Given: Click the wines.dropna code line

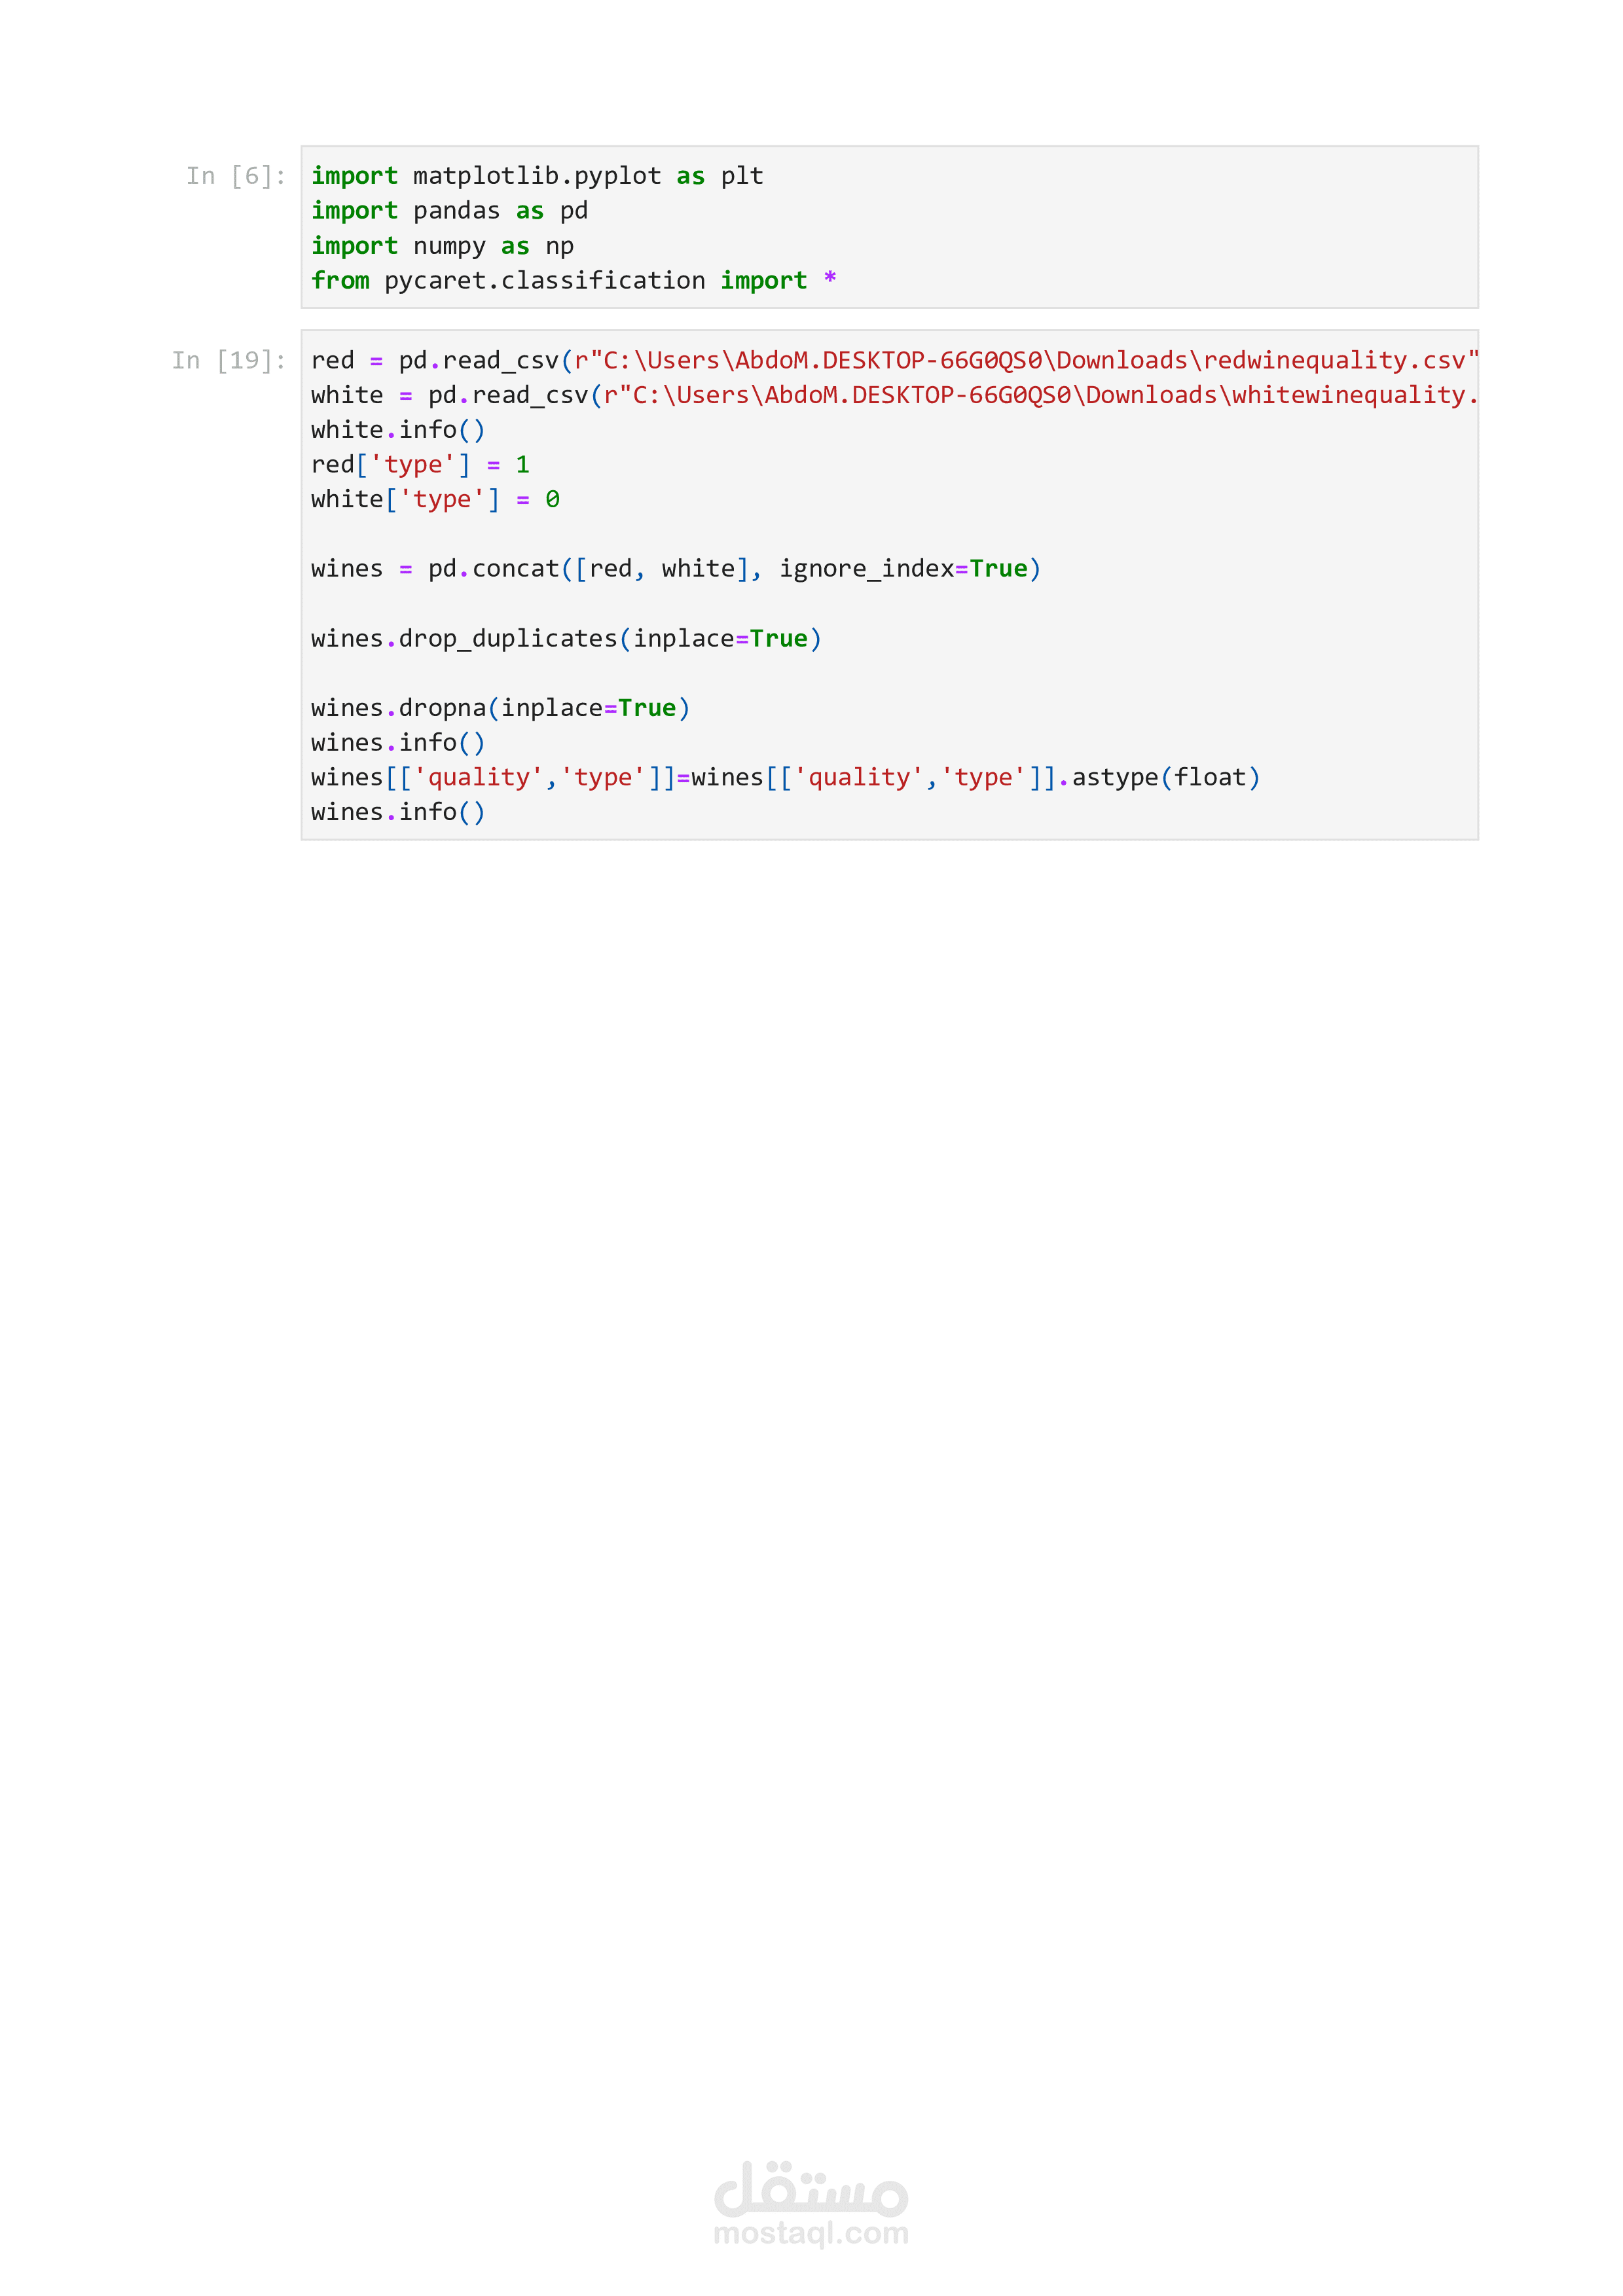Looking at the screenshot, I should point(500,708).
